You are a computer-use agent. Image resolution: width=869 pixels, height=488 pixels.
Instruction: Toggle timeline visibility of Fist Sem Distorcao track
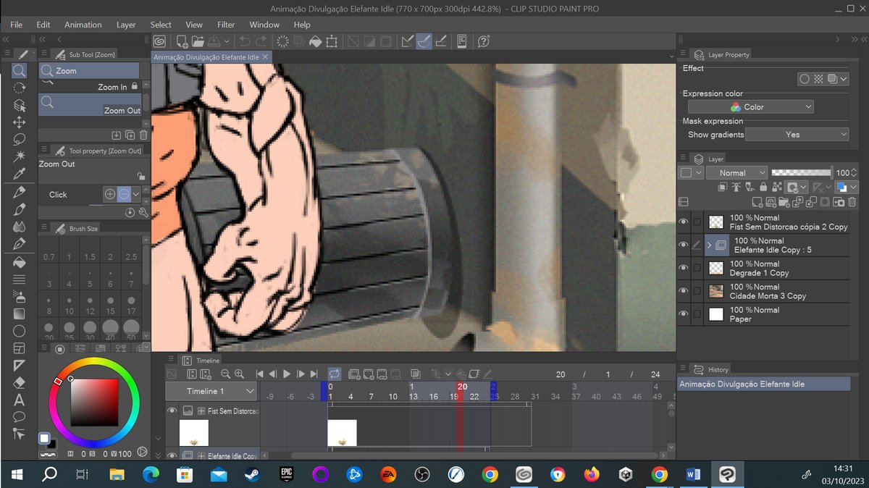pos(172,411)
